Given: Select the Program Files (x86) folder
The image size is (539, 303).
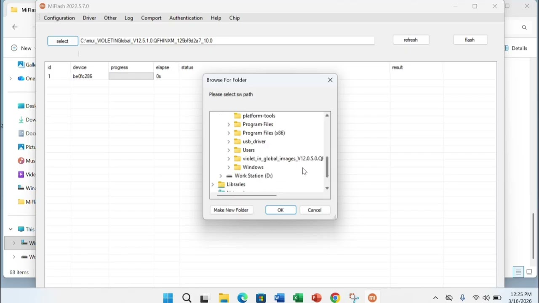Looking at the screenshot, I should tap(264, 133).
